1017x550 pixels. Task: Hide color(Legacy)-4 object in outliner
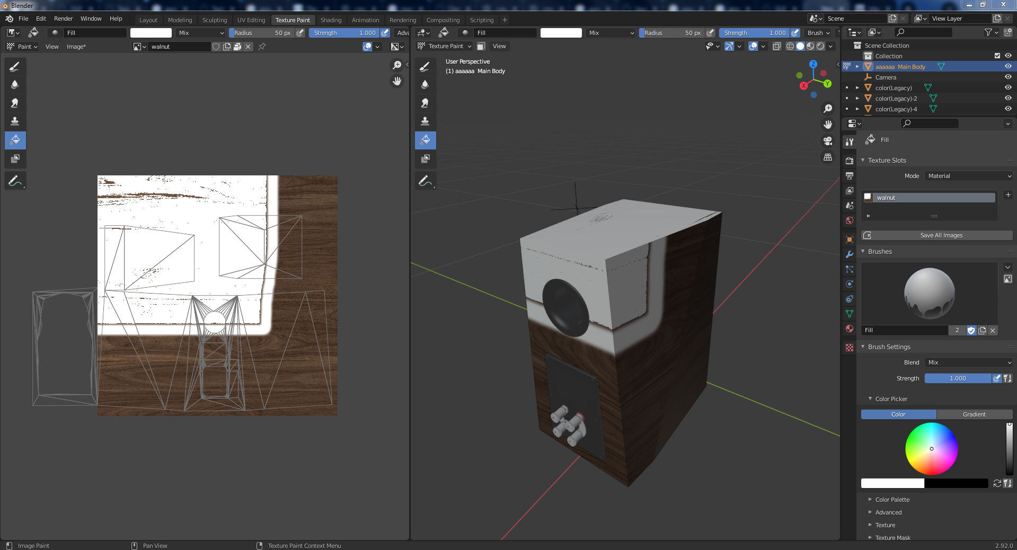click(x=1008, y=109)
